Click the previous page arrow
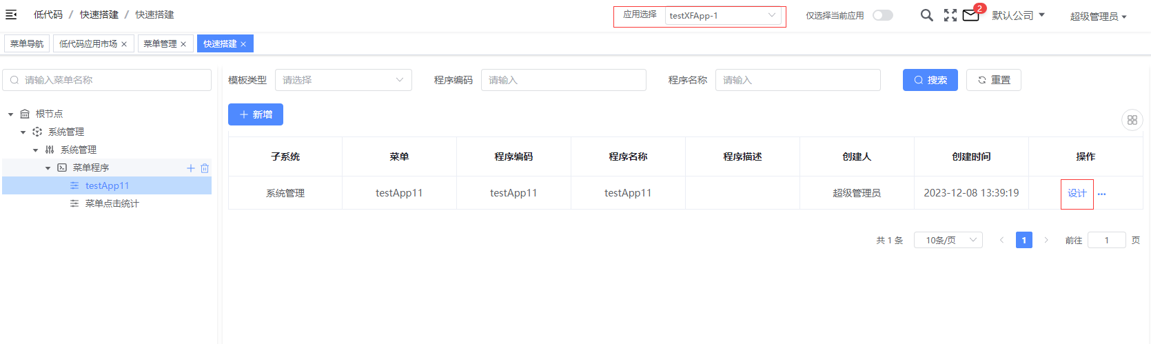 [1001, 240]
